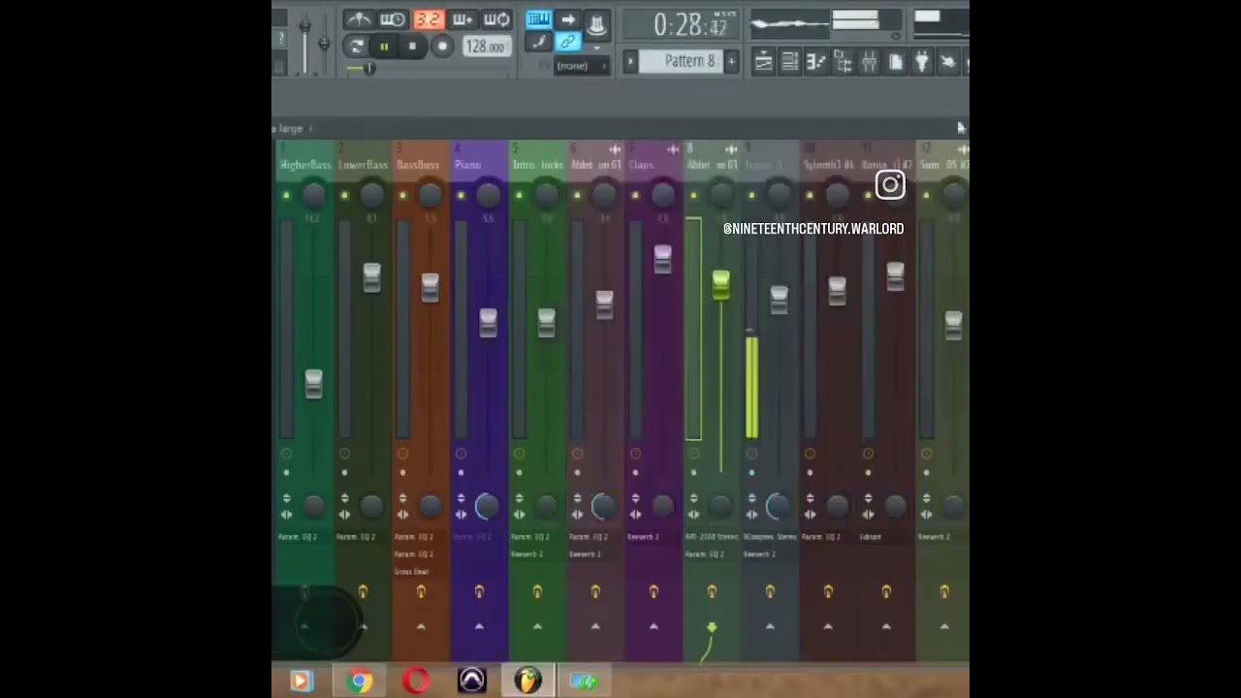Select the BassBuss mixer track label
Viewport: 1241px width, 698px height.
pos(419,165)
